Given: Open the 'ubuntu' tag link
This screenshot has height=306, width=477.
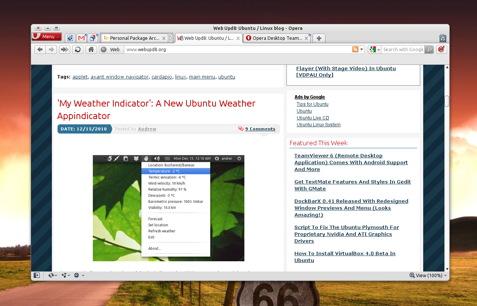Looking at the screenshot, I should [227, 77].
